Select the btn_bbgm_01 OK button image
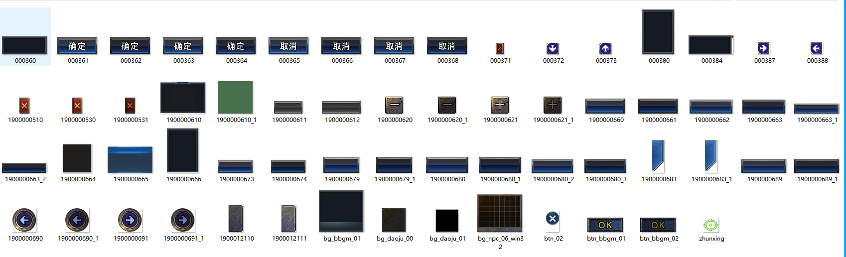 [x=605, y=225]
